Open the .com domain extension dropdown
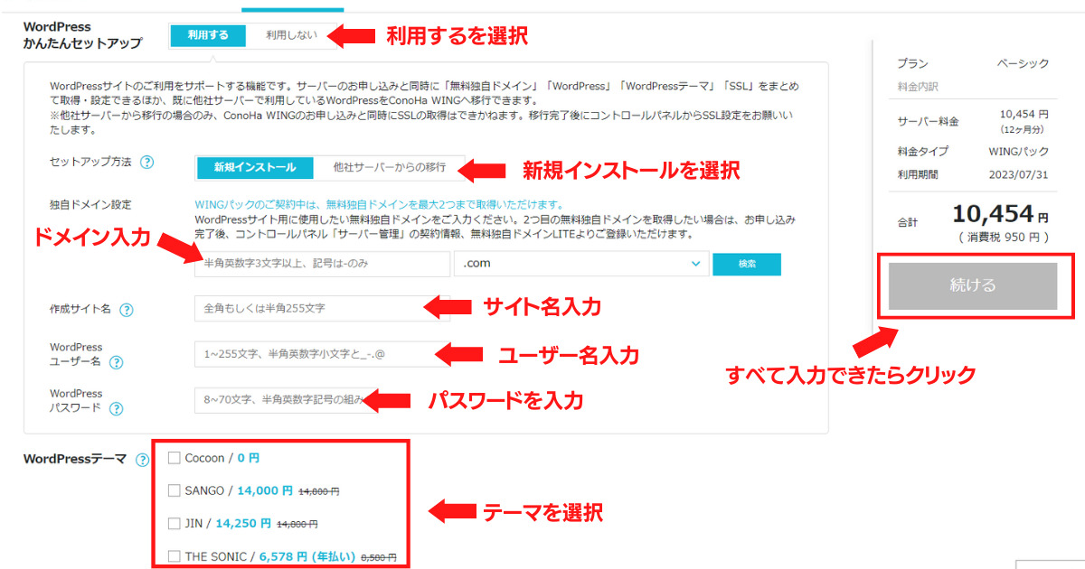1085x569 pixels. coord(580,264)
